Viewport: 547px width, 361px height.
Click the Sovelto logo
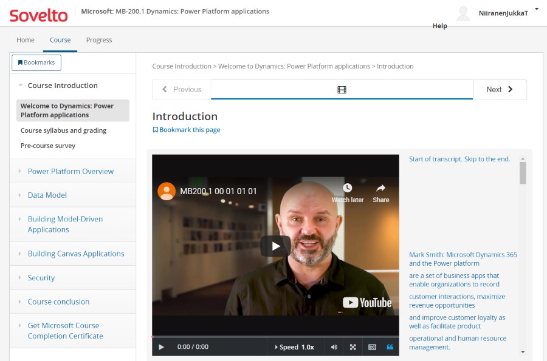tap(38, 15)
